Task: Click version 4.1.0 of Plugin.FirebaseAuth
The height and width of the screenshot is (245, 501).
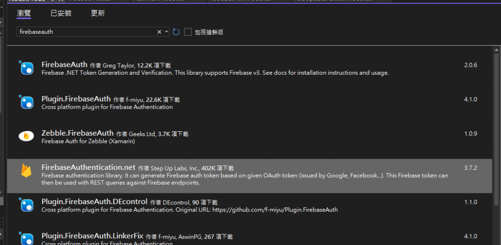Action: coord(471,100)
